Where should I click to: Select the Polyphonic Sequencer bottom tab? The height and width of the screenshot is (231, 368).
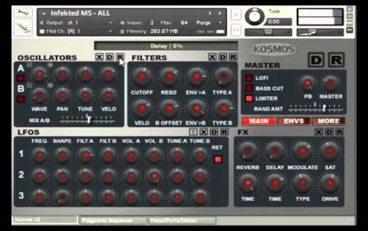click(x=113, y=220)
